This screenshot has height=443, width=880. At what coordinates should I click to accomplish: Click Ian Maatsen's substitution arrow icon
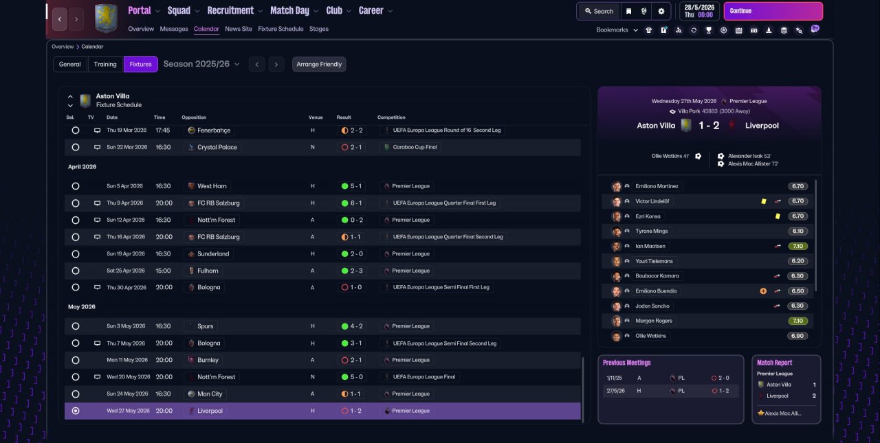click(778, 246)
